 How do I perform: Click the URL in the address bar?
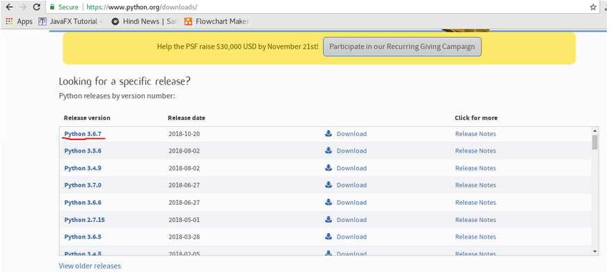pos(142,7)
